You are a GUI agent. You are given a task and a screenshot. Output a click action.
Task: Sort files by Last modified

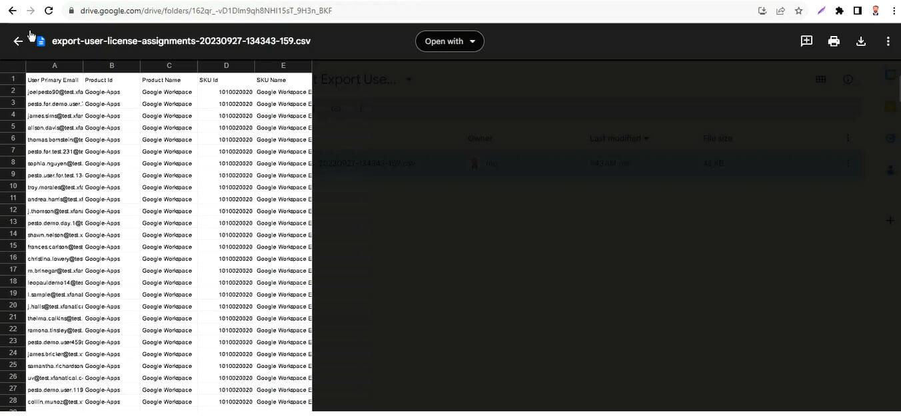[618, 138]
